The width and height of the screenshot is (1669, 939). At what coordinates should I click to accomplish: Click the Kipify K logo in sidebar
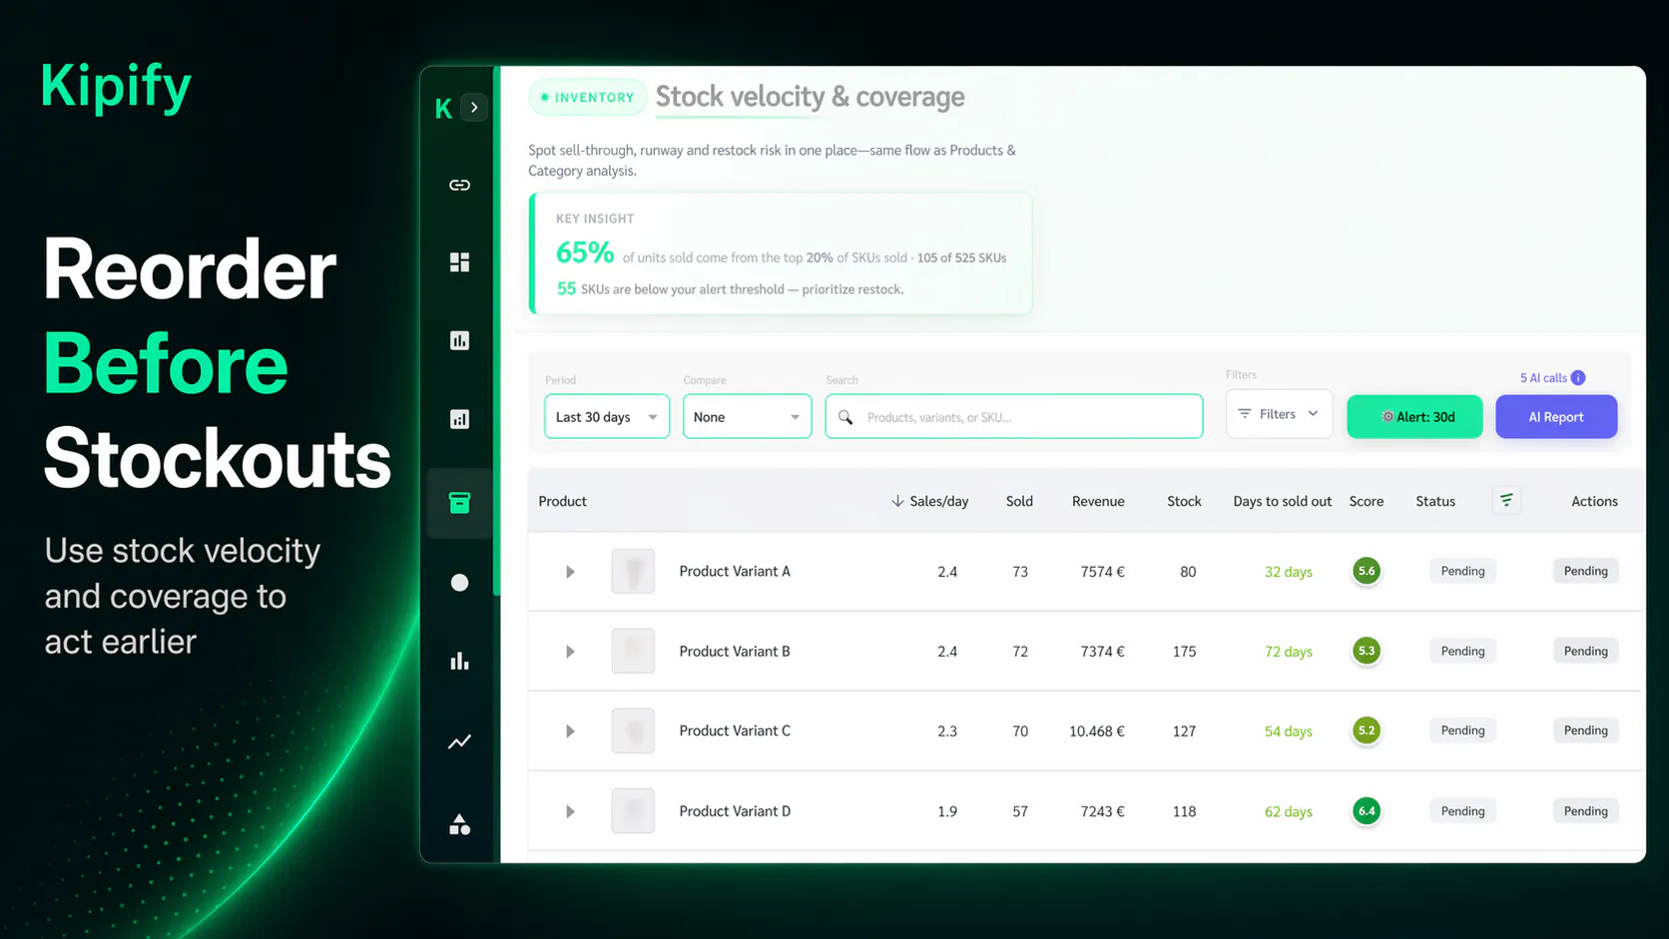pos(443,109)
